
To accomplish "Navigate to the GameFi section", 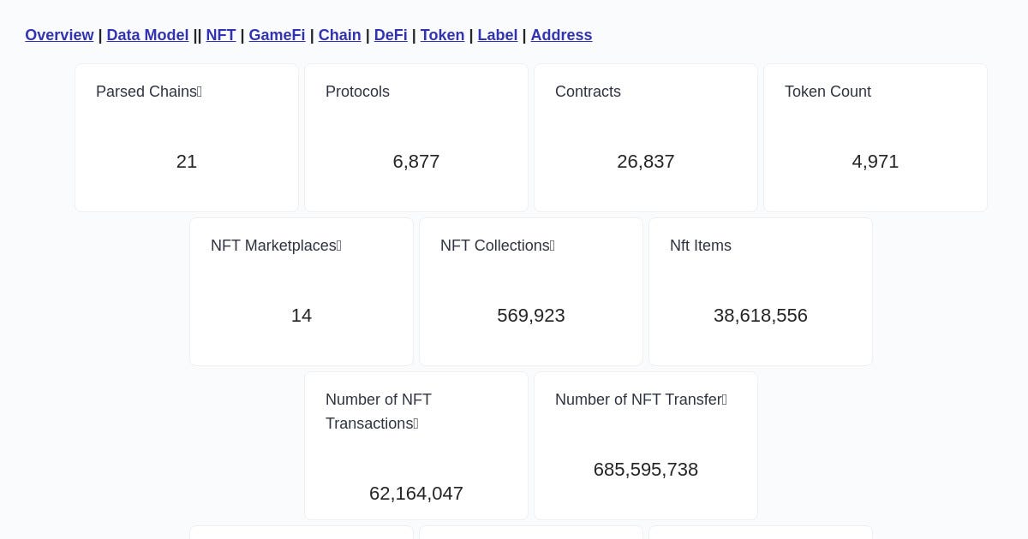I will (277, 35).
